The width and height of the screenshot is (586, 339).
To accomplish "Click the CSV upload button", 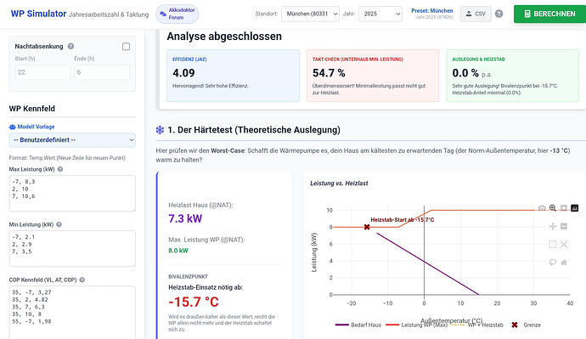I will coord(476,14).
